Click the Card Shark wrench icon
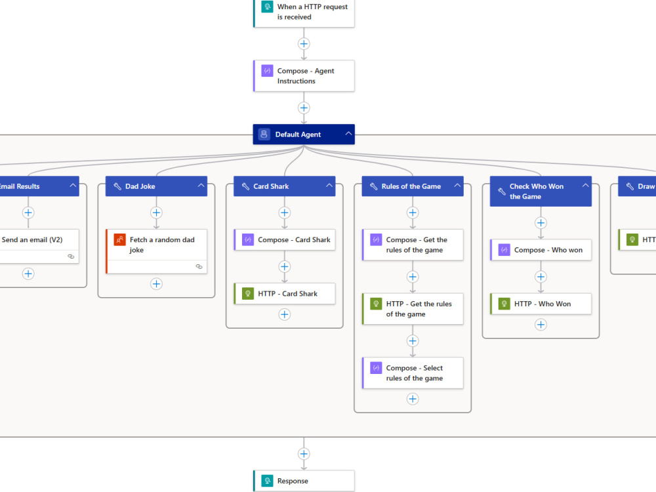656x492 pixels. [x=245, y=186]
